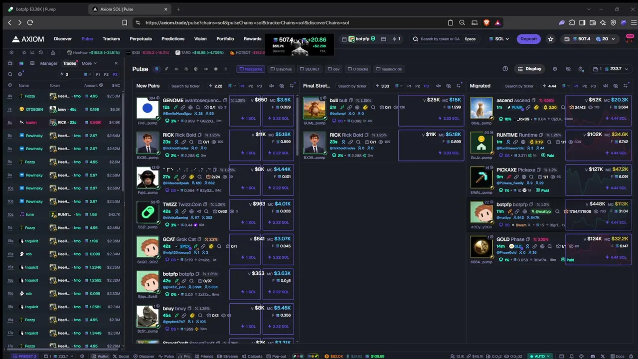The height and width of the screenshot is (359, 638).
Task: Select preset P2 in Final Stretch column
Action: click(x=418, y=86)
